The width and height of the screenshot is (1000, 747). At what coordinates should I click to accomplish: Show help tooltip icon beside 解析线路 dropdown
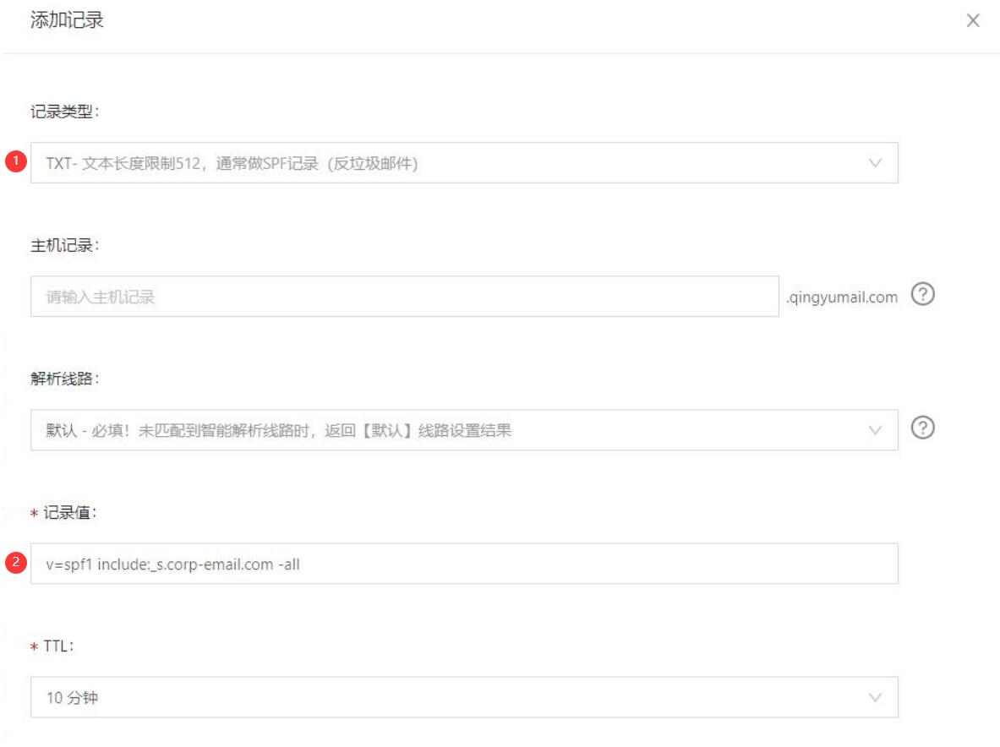(x=924, y=429)
